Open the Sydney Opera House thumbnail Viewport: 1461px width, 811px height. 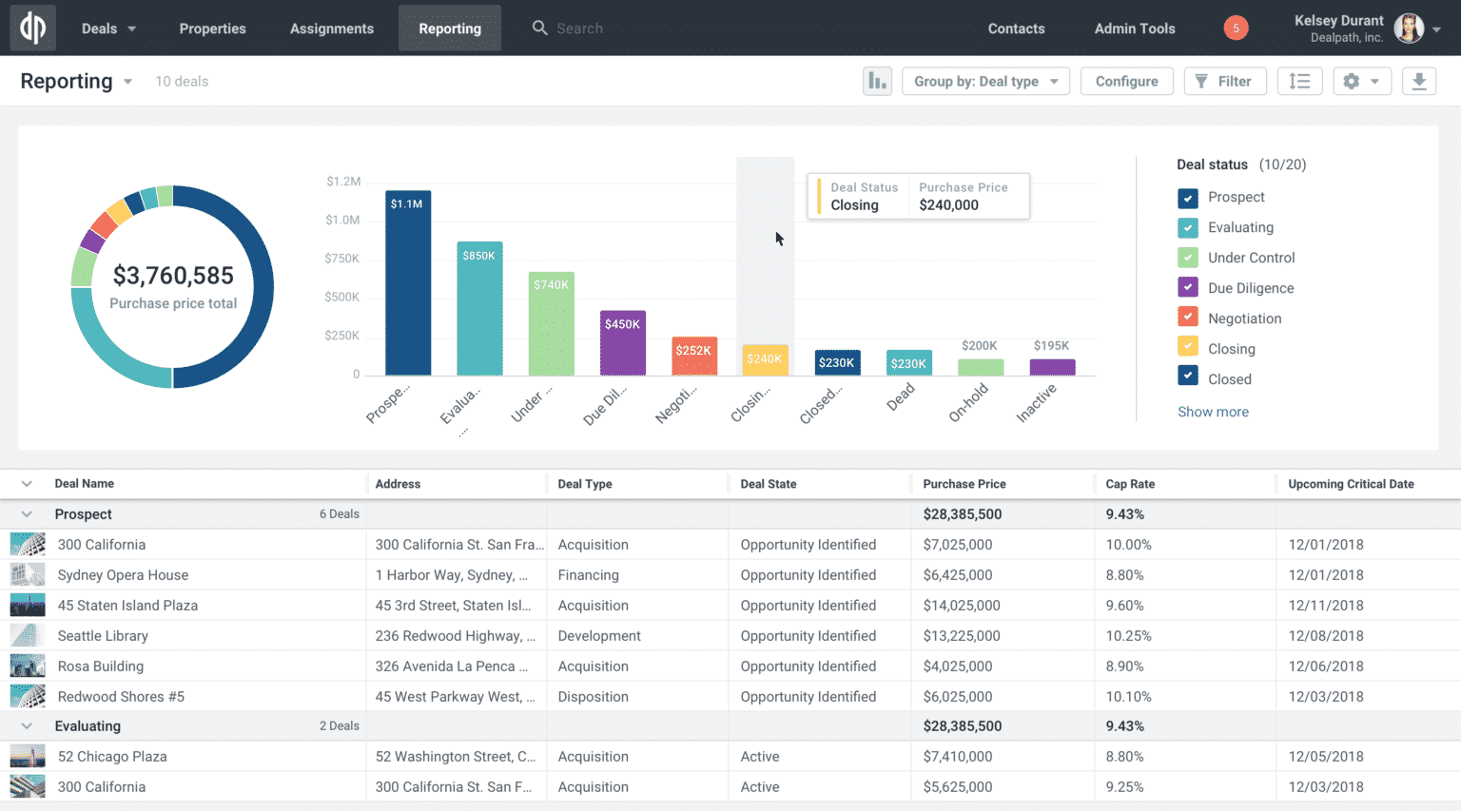tap(27, 574)
